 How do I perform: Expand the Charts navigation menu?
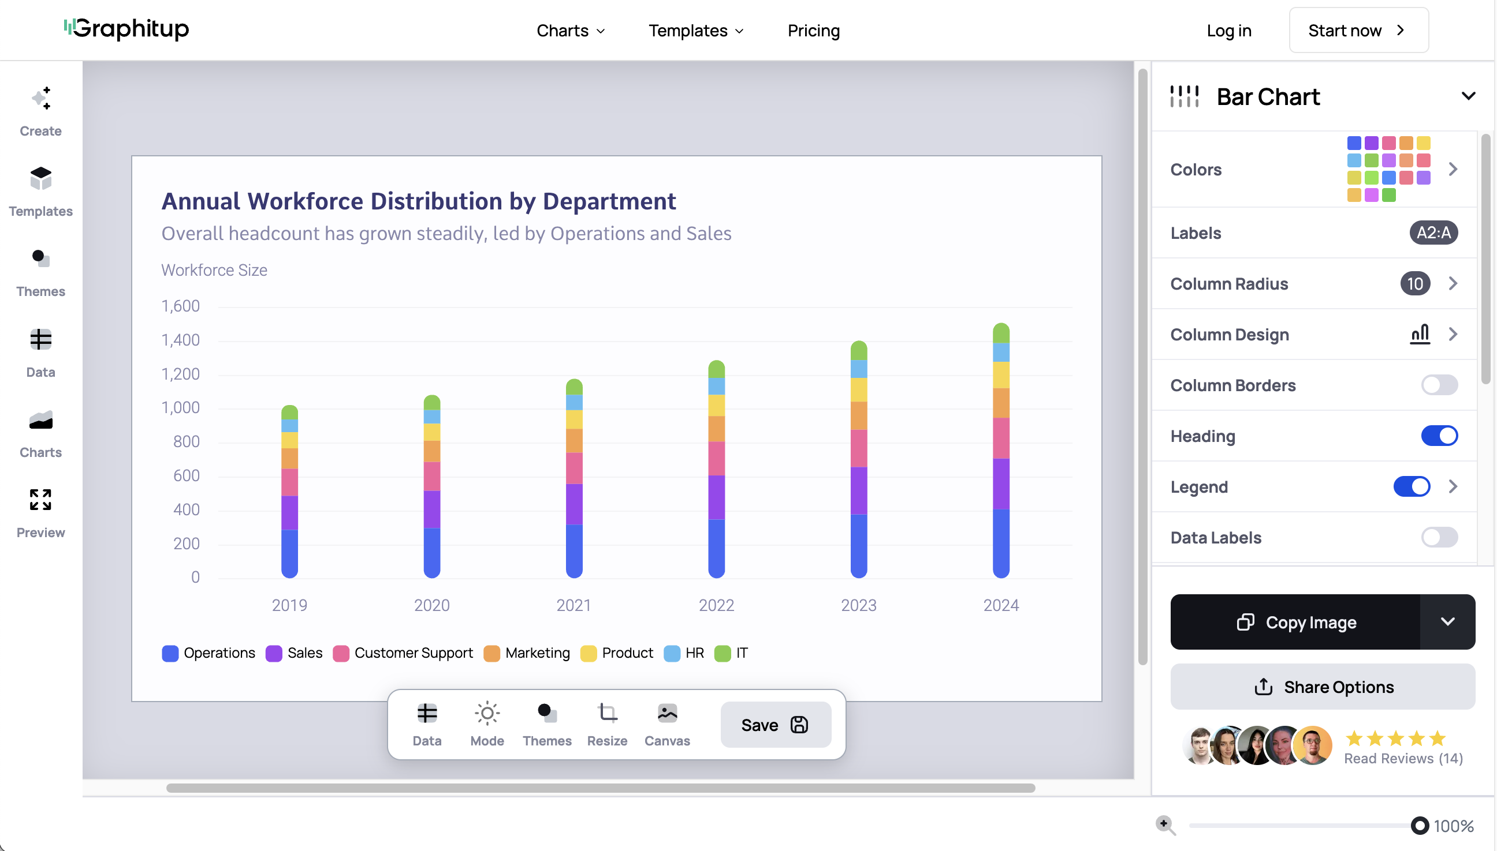click(571, 31)
